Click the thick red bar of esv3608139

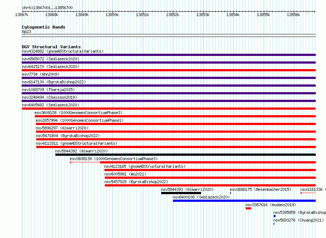pos(208,162)
